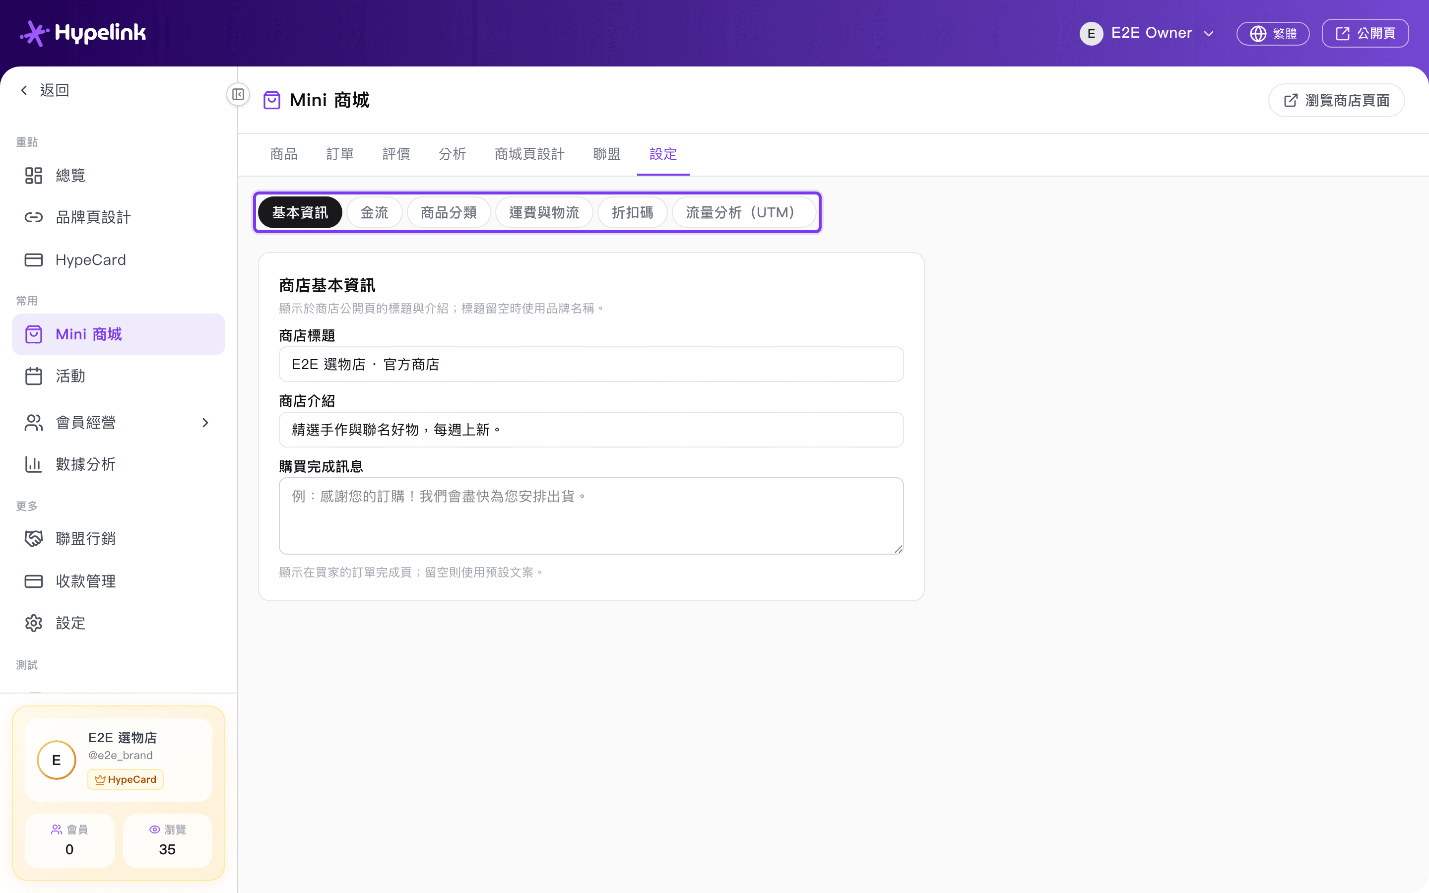Screen dimensions: 1429x893
Task: Select the 運費與物流 sub-tab
Action: point(544,213)
